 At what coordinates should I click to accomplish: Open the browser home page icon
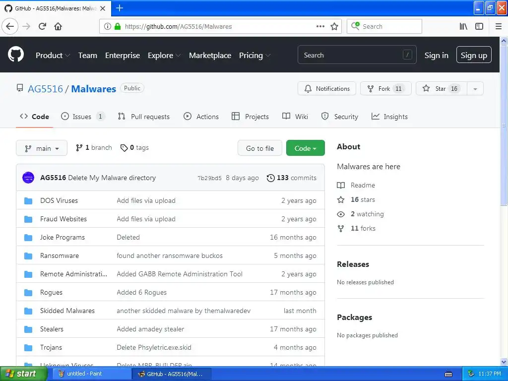(58, 26)
